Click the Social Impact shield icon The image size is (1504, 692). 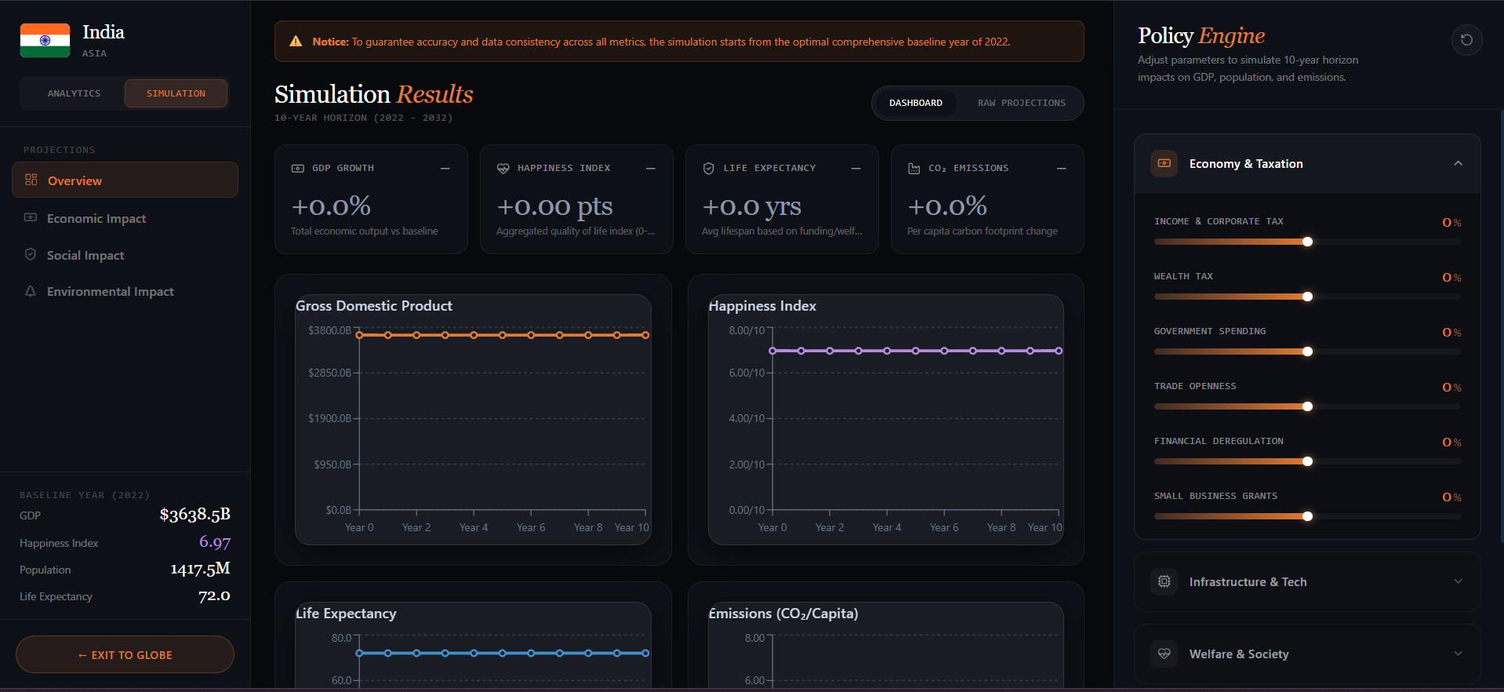tap(31, 254)
